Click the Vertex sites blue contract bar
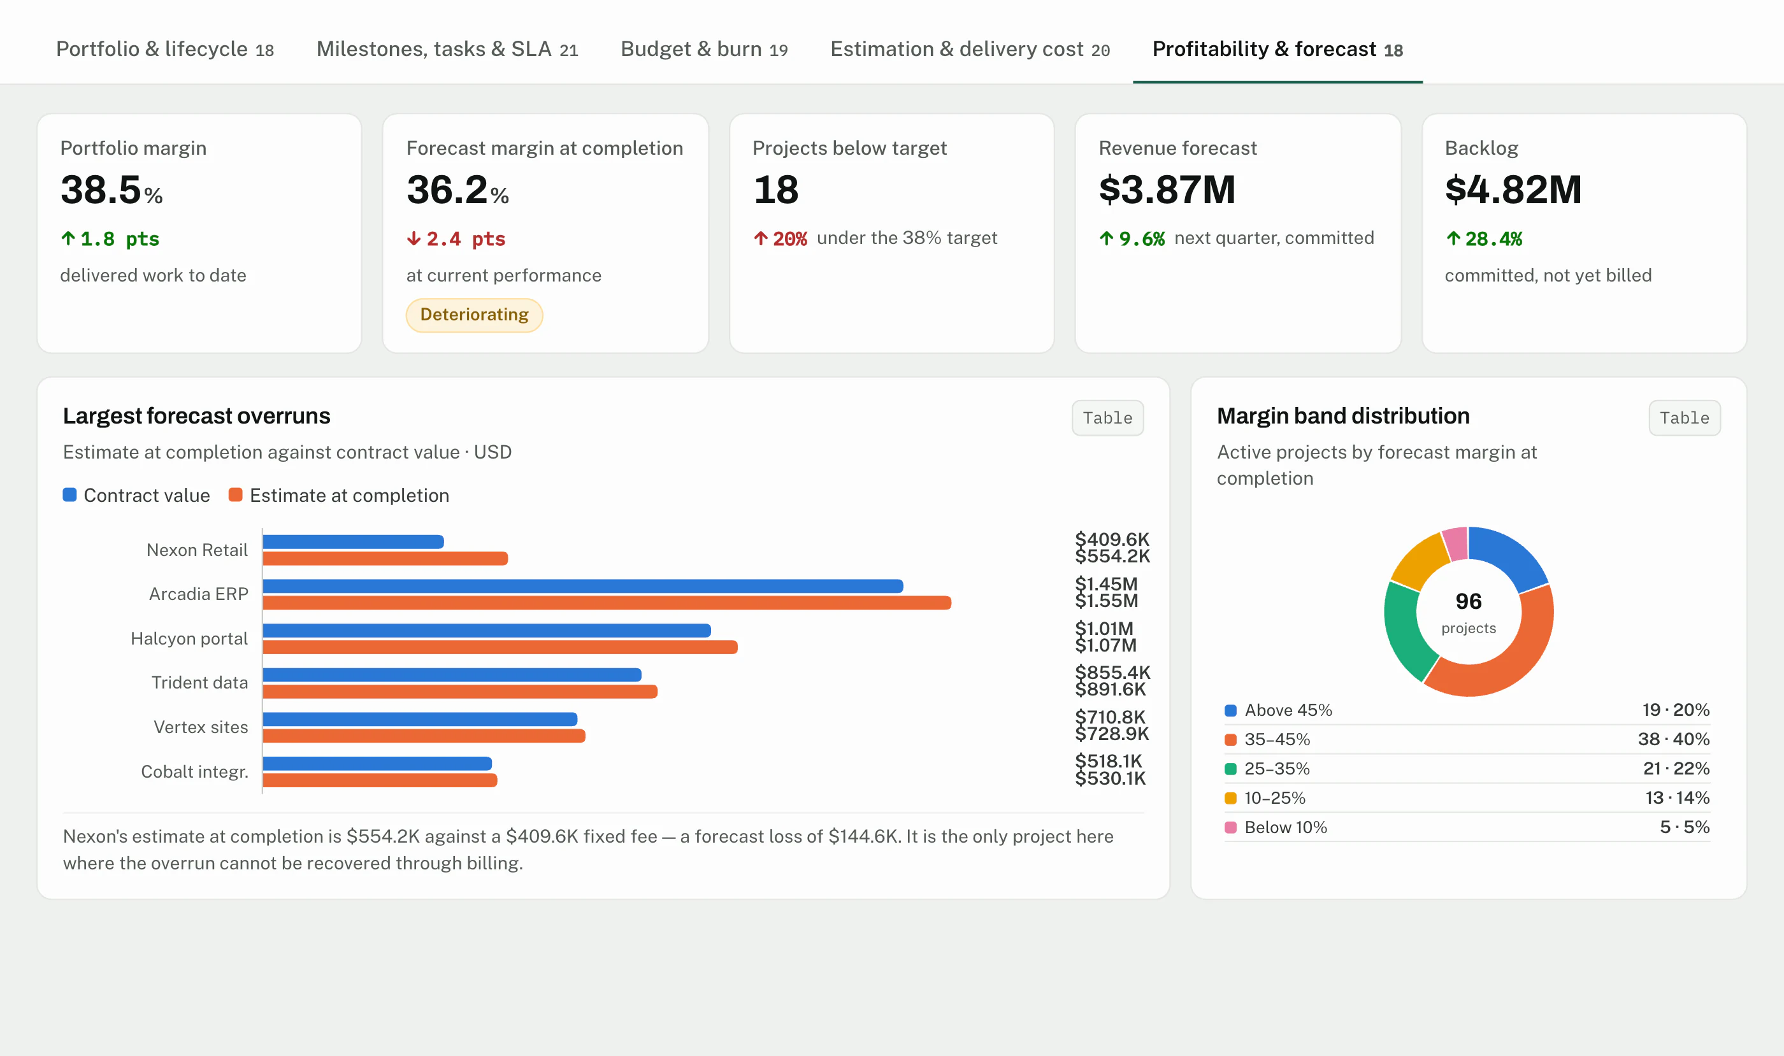This screenshot has width=1784, height=1056. 420,718
